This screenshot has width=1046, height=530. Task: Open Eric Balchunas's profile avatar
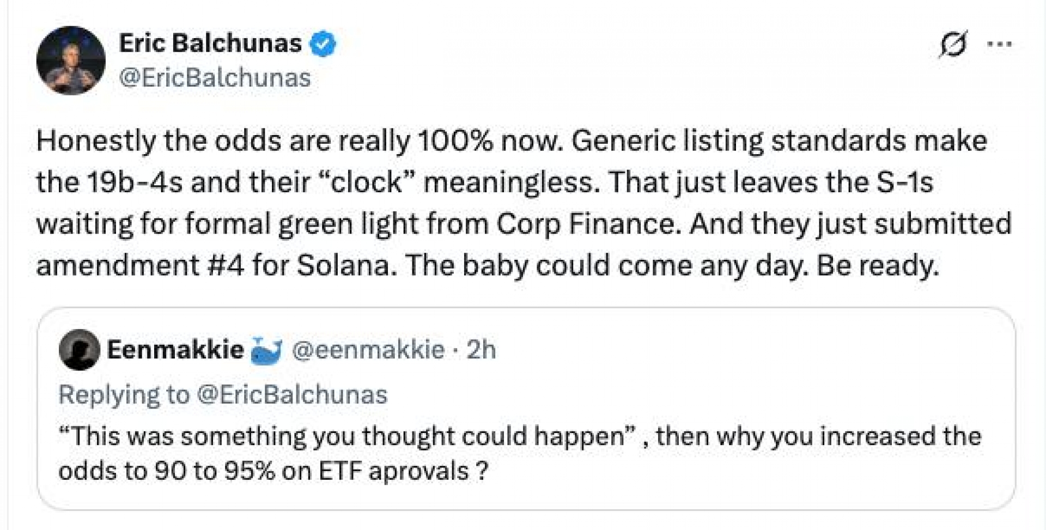click(71, 60)
